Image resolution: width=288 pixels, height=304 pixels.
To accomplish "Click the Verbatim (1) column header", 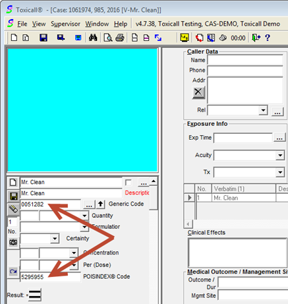I will click(x=243, y=189).
